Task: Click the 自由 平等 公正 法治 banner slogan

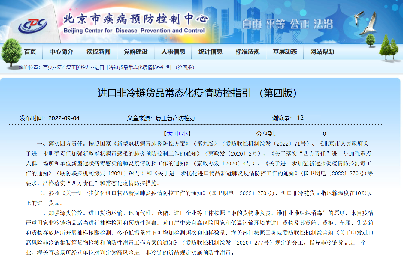Action: click(x=287, y=25)
